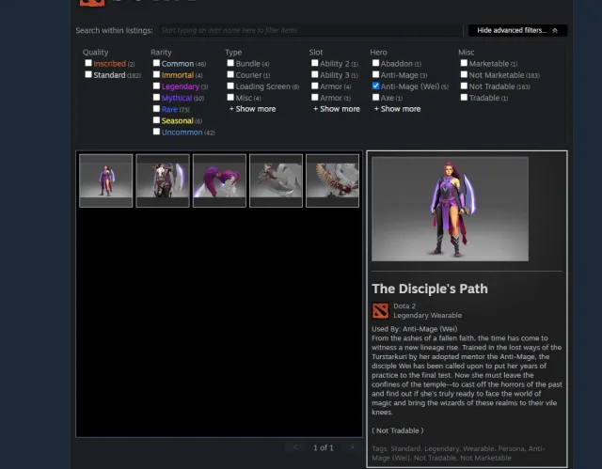Tick the Marketable checkbox
Viewport: 602px width, 469px height.
click(x=464, y=63)
